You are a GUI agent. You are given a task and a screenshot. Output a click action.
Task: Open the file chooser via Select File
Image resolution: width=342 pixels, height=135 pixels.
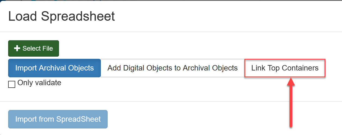(x=33, y=48)
